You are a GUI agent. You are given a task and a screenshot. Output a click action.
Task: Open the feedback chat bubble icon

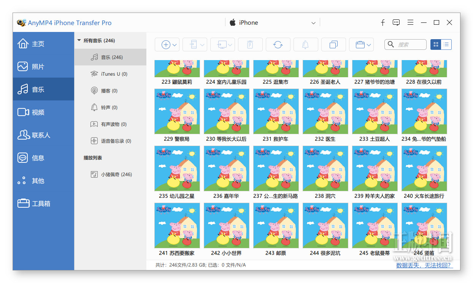tap(396, 23)
